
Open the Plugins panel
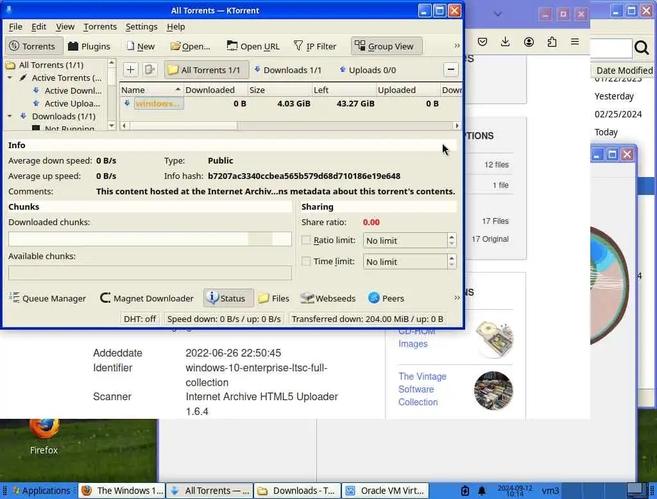89,46
